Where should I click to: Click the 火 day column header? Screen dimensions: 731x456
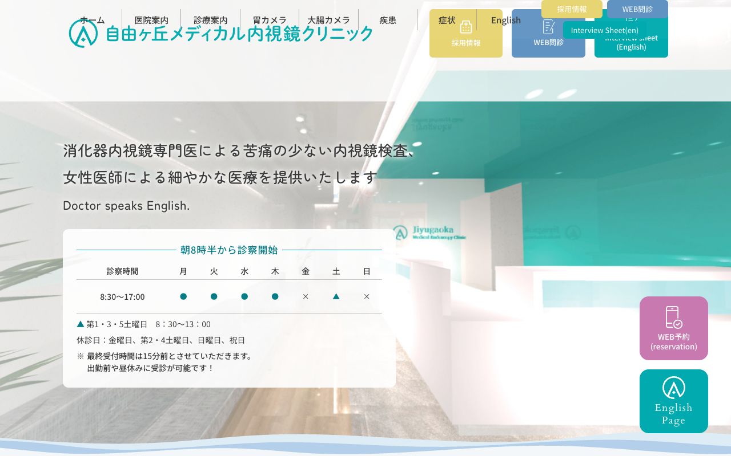coord(214,271)
